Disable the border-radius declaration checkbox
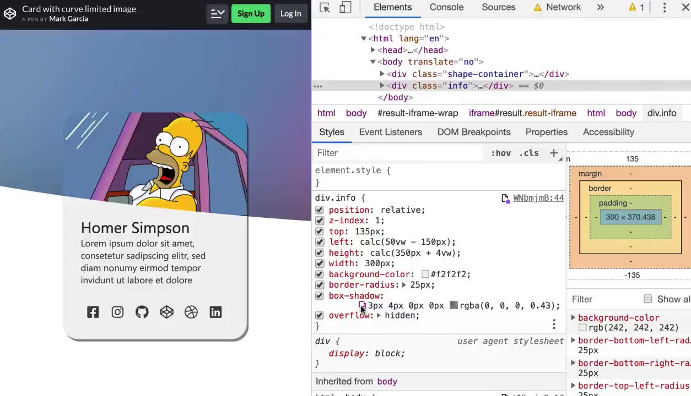Viewport: 691px width, 396px height. [x=320, y=285]
